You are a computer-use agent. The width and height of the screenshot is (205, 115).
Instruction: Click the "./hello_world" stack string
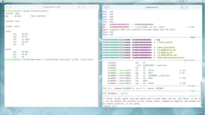tap(165, 42)
